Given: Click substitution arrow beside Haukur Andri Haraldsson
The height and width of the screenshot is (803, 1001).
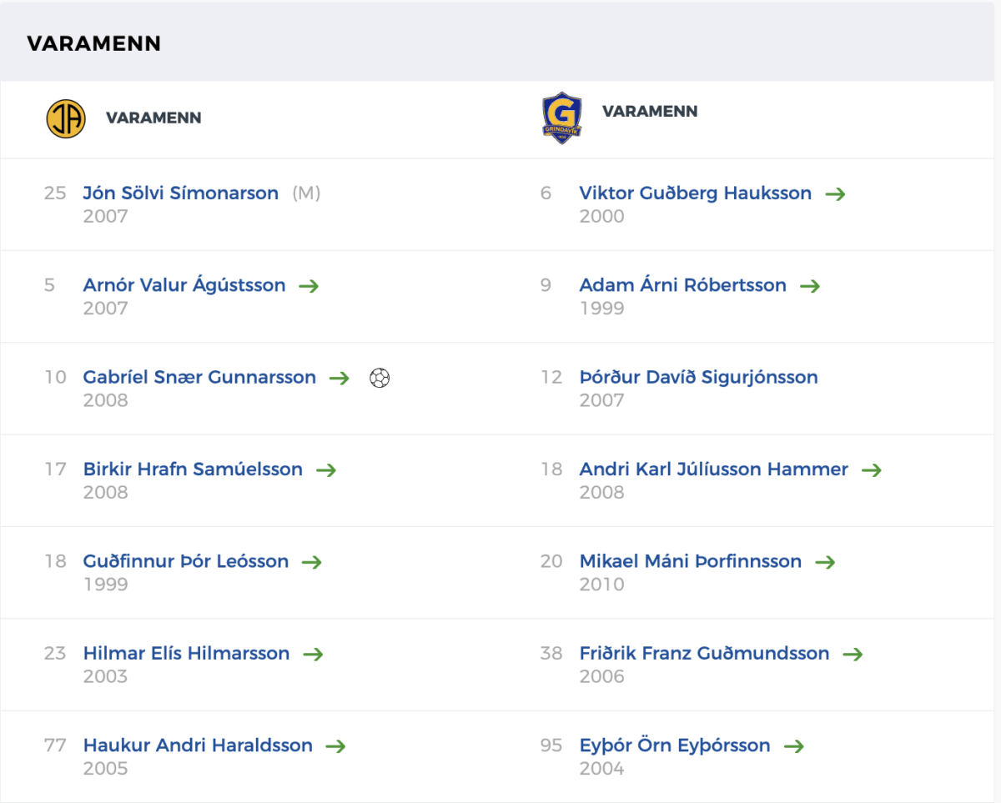Looking at the screenshot, I should click(x=335, y=746).
